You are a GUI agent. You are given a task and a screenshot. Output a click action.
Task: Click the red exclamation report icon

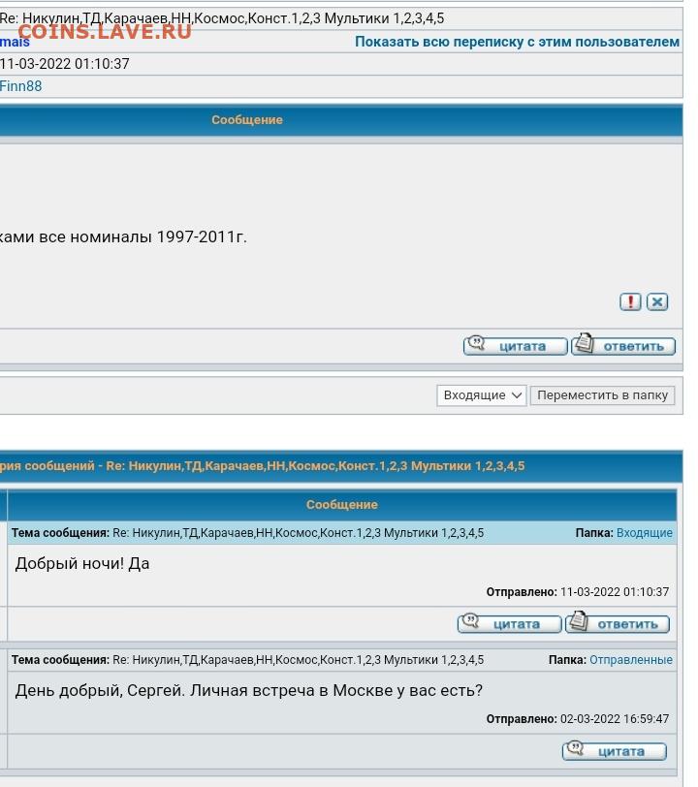[630, 301]
